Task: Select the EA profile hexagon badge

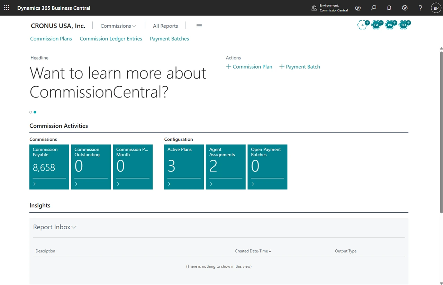Action: (377, 25)
